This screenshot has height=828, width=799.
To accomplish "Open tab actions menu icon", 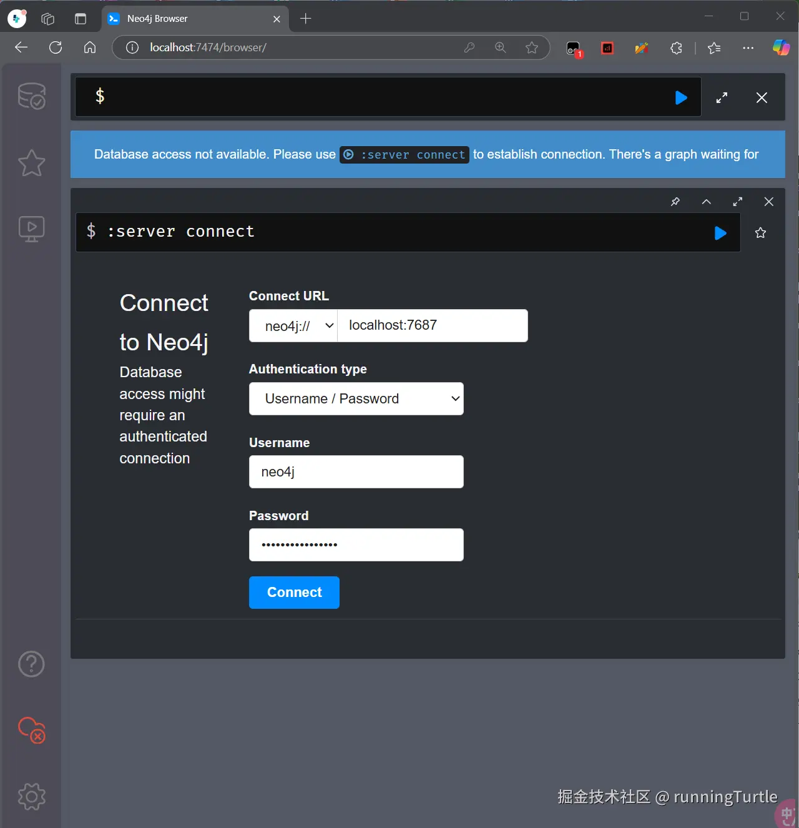I will click(x=81, y=19).
